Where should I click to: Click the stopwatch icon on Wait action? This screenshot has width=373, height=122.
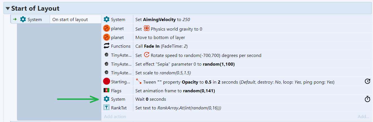367,99
